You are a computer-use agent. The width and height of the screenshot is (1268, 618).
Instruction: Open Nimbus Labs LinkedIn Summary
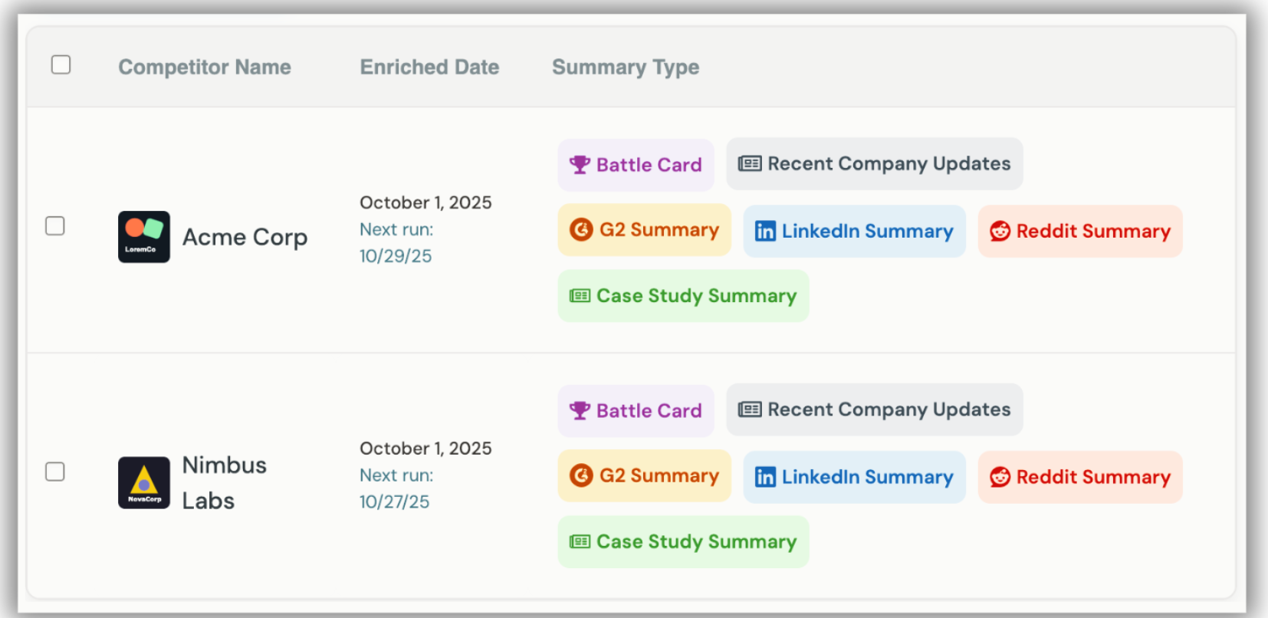(854, 477)
